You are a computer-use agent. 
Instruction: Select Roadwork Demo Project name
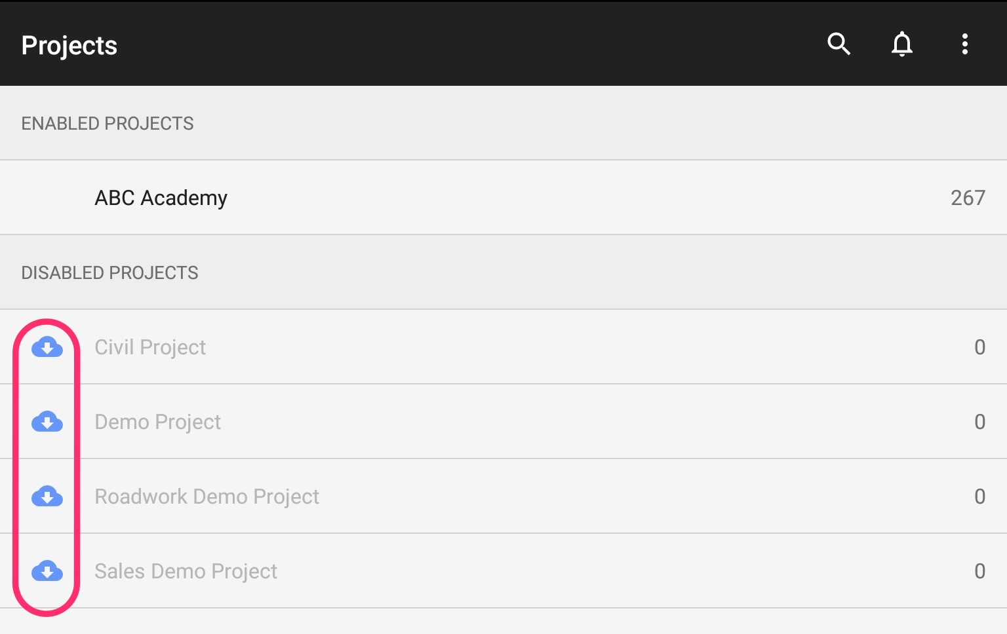207,496
